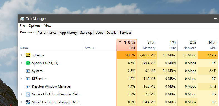Screen dimensions: 219x106
Task: Sort by the CPU column header
Action: click(127, 45)
